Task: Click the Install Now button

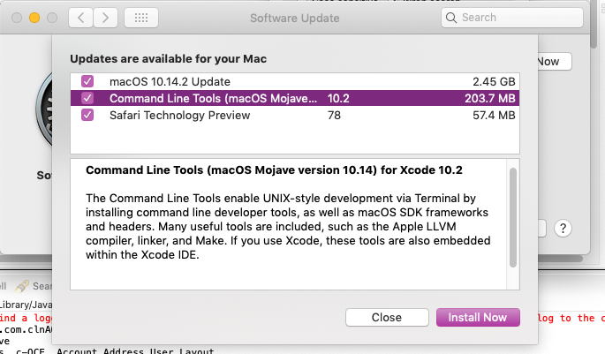Action: coord(478,317)
